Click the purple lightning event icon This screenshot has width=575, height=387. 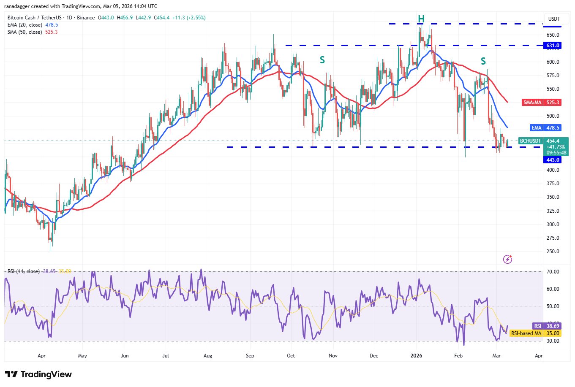(x=507, y=259)
